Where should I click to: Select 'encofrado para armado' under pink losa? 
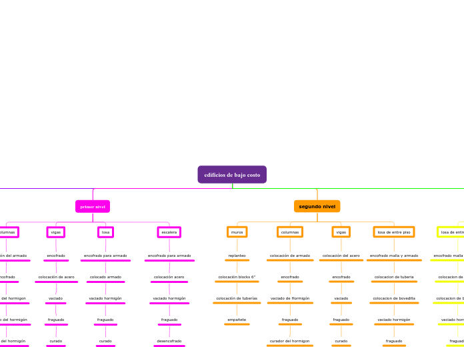[105, 256]
